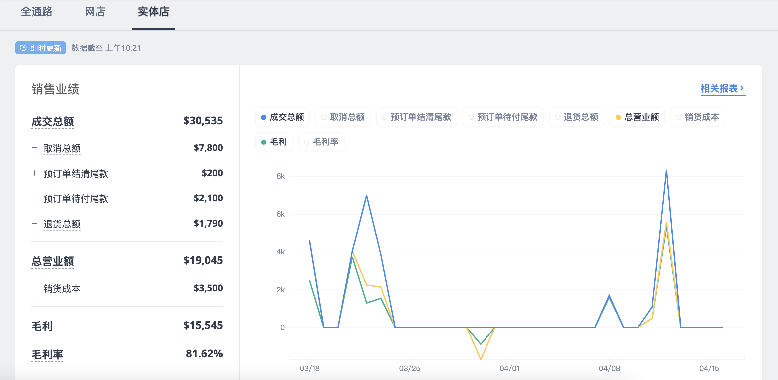Click the 销货成本 label in sales list
The height and width of the screenshot is (380, 778).
(62, 289)
